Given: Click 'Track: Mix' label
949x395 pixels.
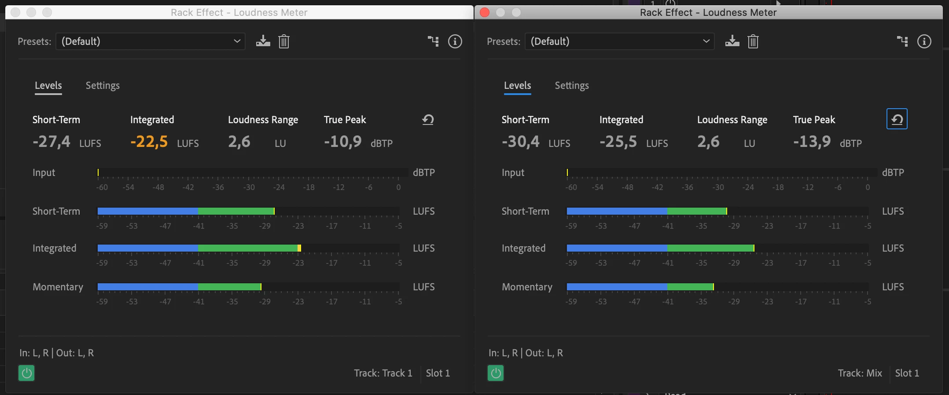Looking at the screenshot, I should tap(860, 373).
